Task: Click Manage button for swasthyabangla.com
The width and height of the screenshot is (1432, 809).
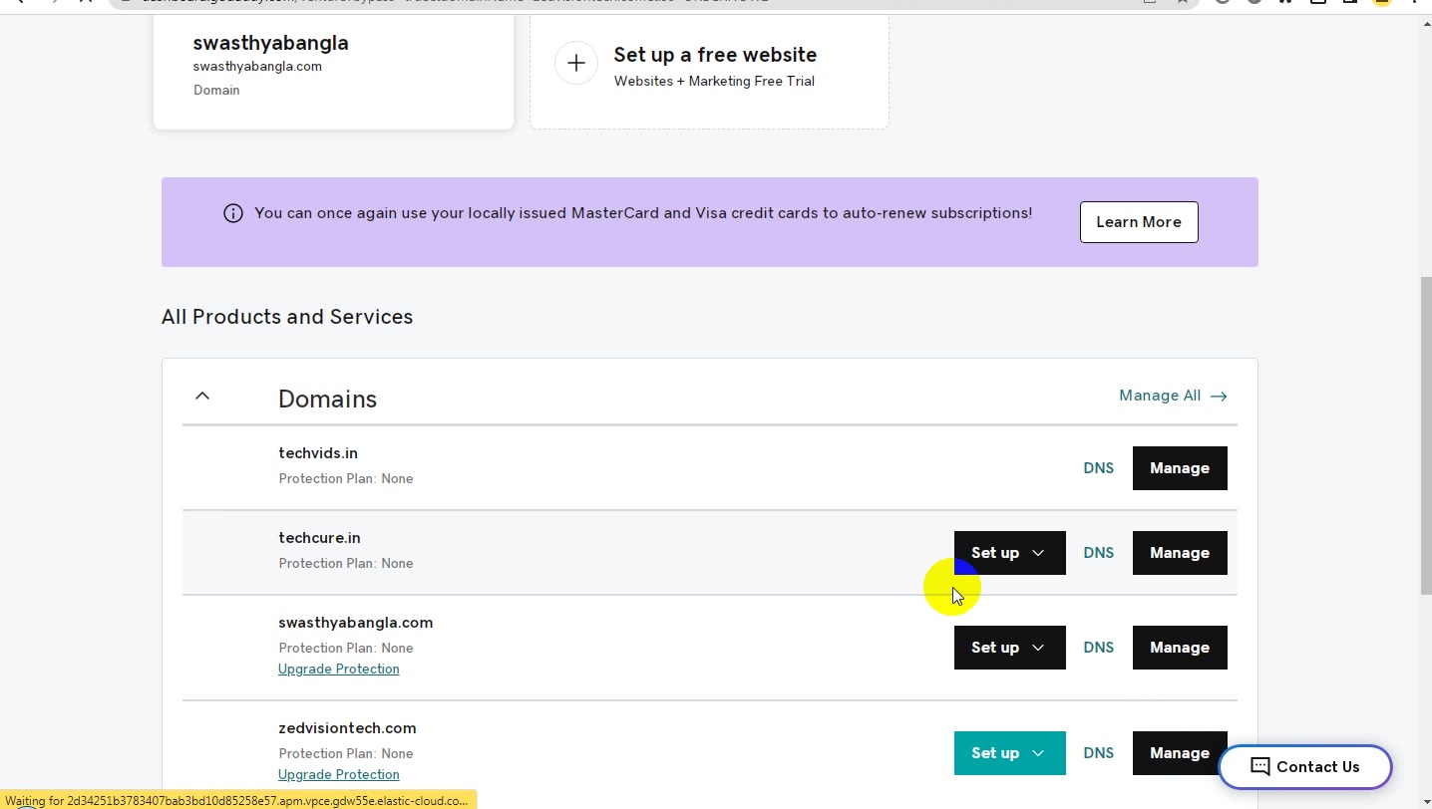Action: [x=1180, y=648]
